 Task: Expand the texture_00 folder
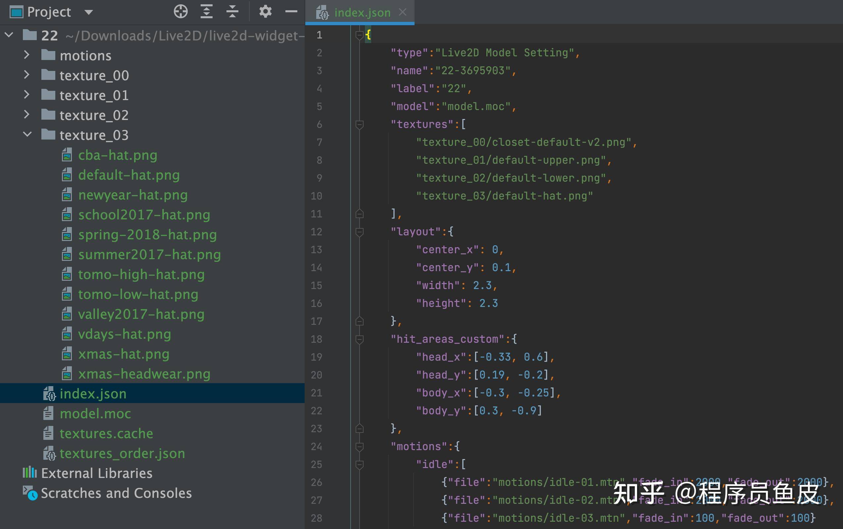point(26,75)
